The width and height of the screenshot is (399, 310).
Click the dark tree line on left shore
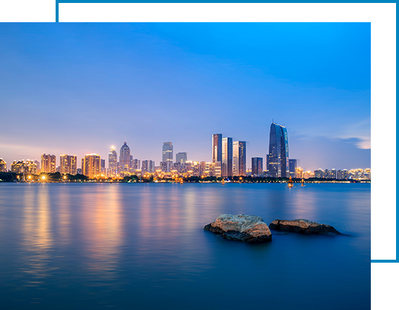point(10,177)
